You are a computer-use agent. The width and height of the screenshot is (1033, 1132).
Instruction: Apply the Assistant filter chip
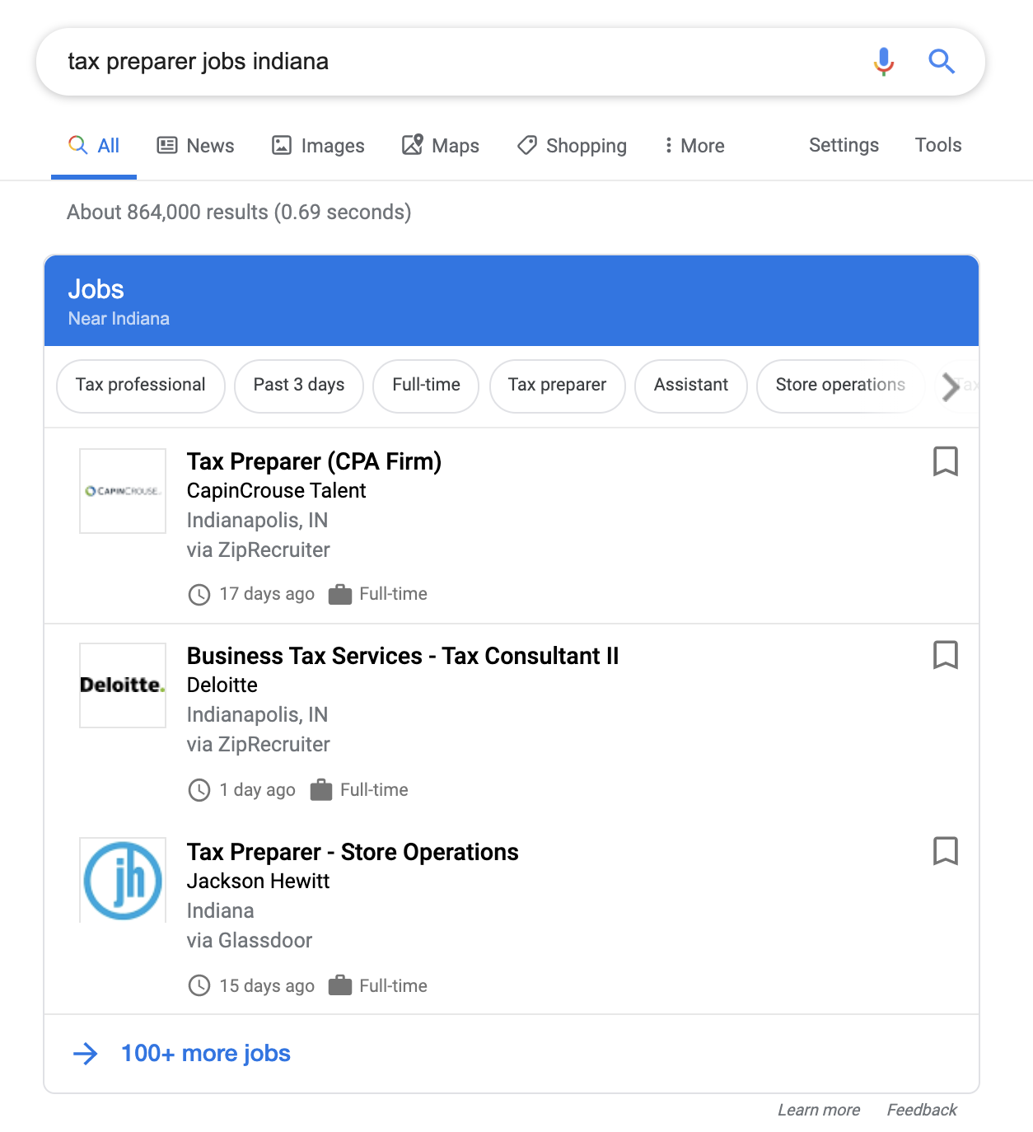pos(691,386)
